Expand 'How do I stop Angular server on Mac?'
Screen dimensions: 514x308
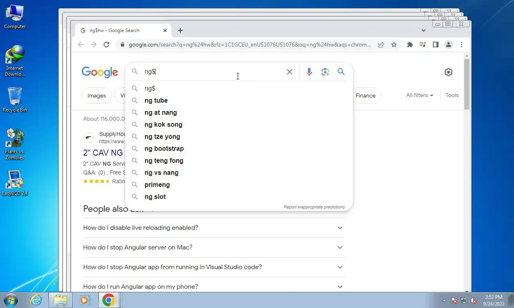coord(214,247)
